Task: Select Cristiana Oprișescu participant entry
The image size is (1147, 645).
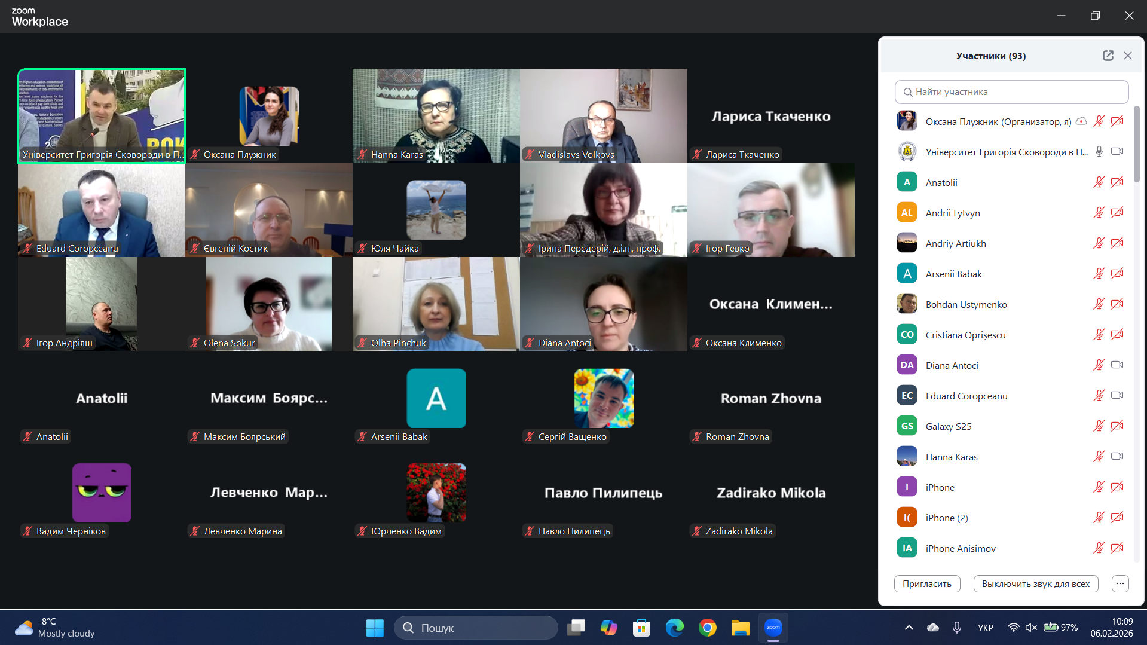Action: (965, 335)
